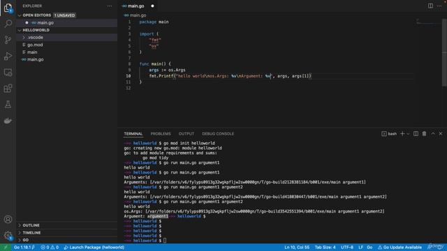The height and width of the screenshot is (251, 447).
Task: Open main.go in HELLOWORLD tree
Action: click(x=36, y=59)
